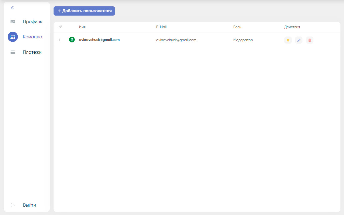Click the Модератор role cell
The height and width of the screenshot is (215, 344).
243,40
